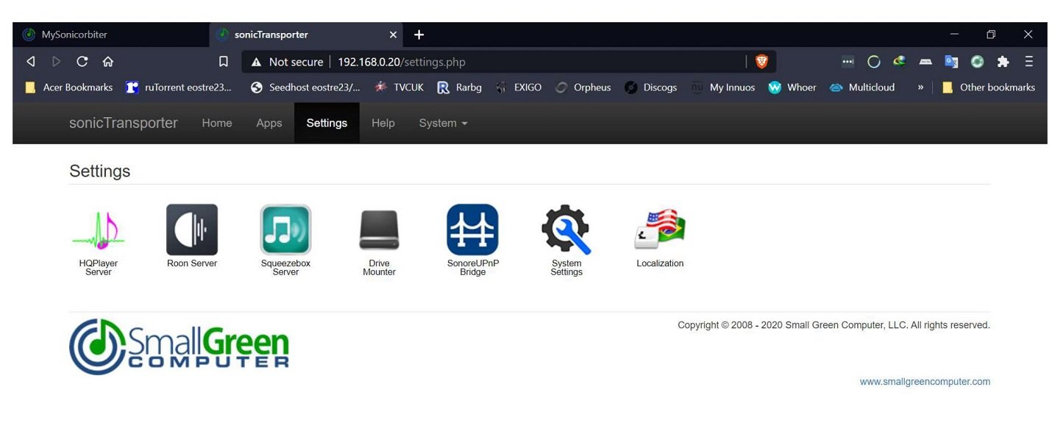Click the Not secure warning icon
The image size is (1052, 434).
257,62
